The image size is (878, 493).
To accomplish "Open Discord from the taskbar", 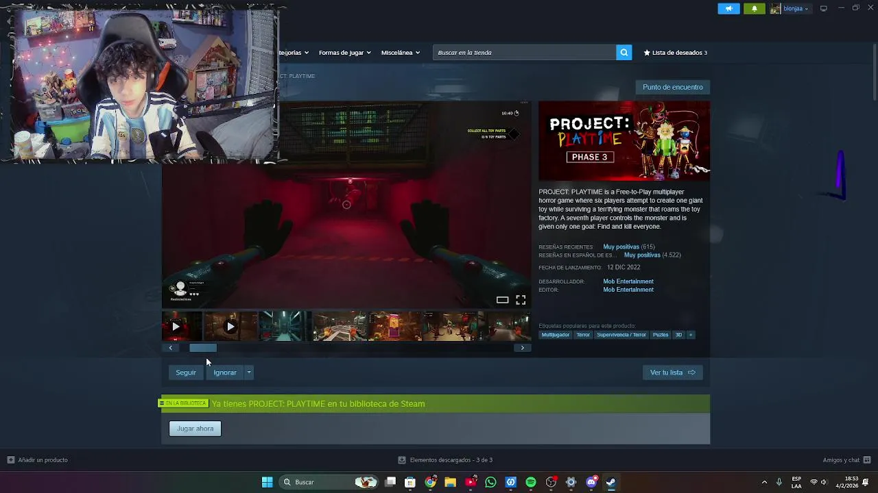I will (x=591, y=482).
